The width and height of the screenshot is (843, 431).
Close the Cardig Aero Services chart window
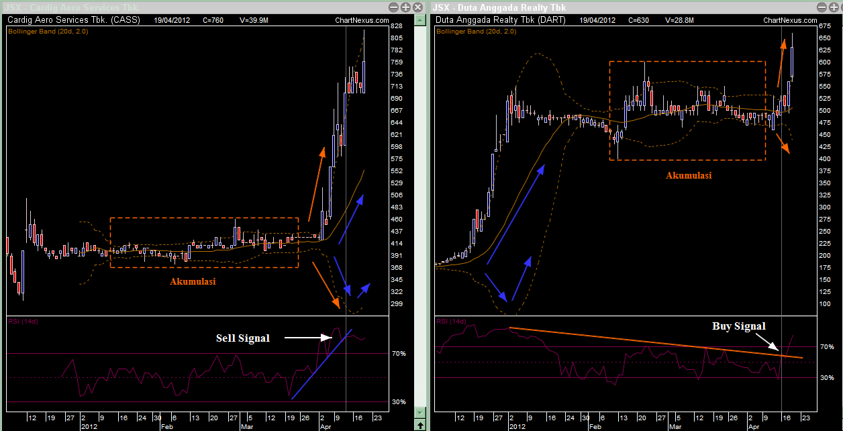(417, 7)
